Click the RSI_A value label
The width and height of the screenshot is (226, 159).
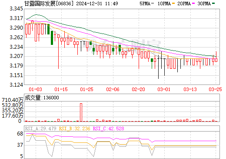(x=40, y=129)
